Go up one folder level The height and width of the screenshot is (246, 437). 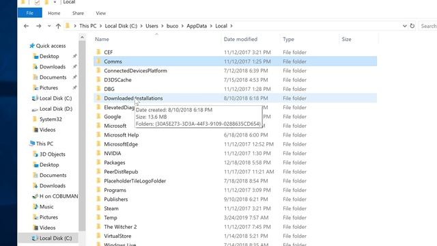pos(58,26)
